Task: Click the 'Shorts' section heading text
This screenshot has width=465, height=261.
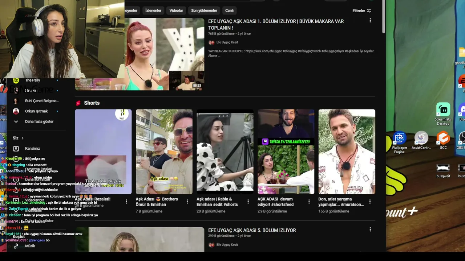Action: pyautogui.click(x=92, y=103)
